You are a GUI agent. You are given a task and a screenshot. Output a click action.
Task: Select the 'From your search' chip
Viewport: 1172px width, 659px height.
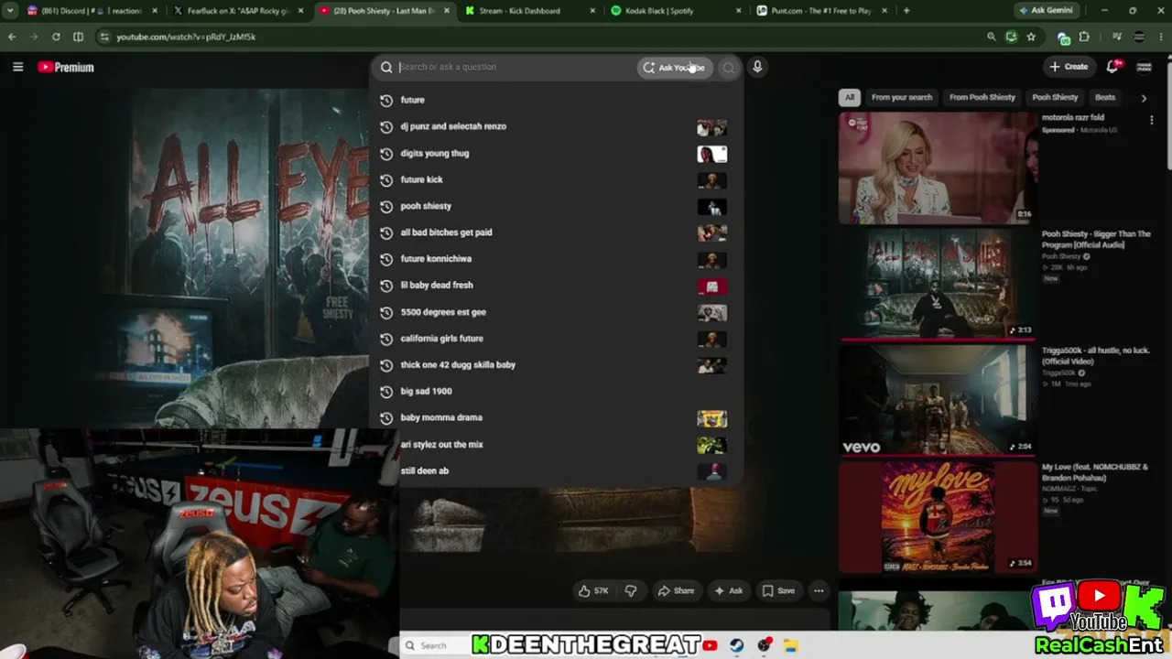pos(902,97)
